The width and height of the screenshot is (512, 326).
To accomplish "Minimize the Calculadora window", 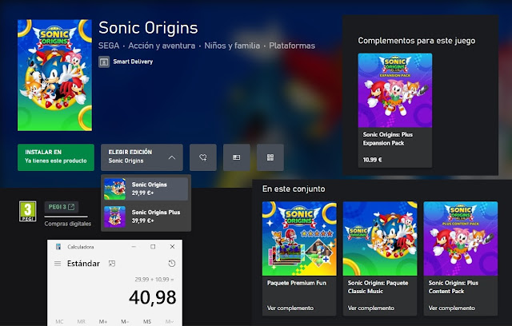I will click(134, 247).
